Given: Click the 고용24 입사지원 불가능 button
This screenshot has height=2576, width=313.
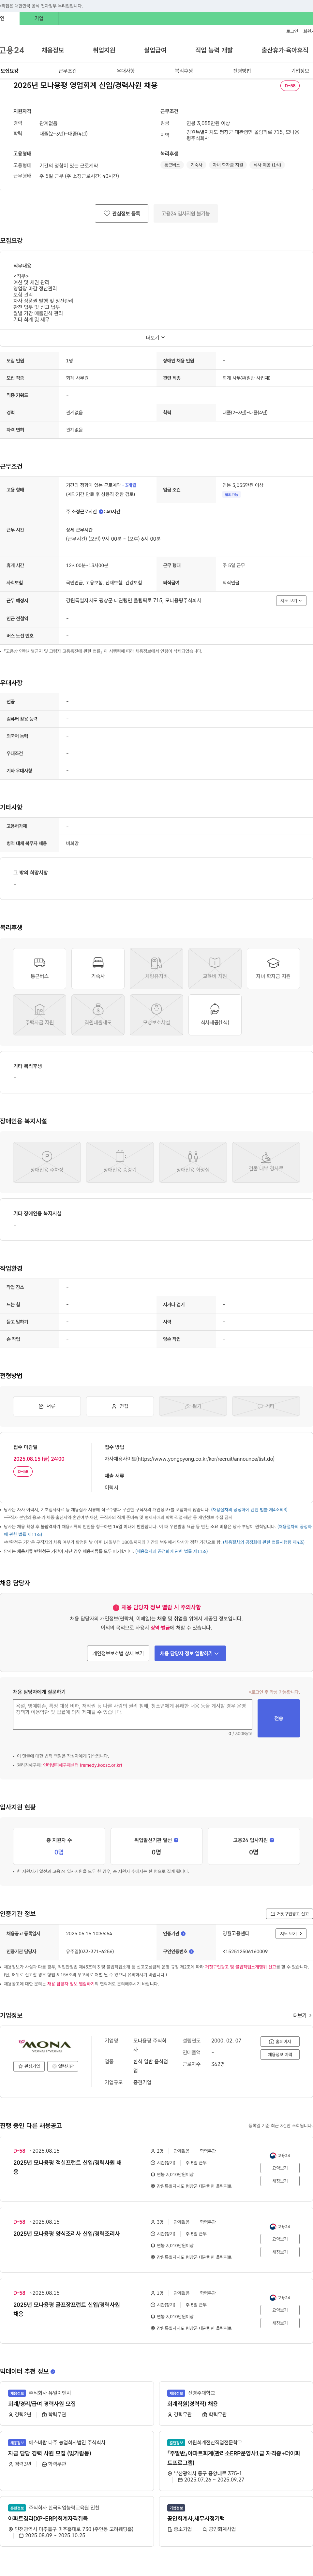Looking at the screenshot, I should click(186, 213).
